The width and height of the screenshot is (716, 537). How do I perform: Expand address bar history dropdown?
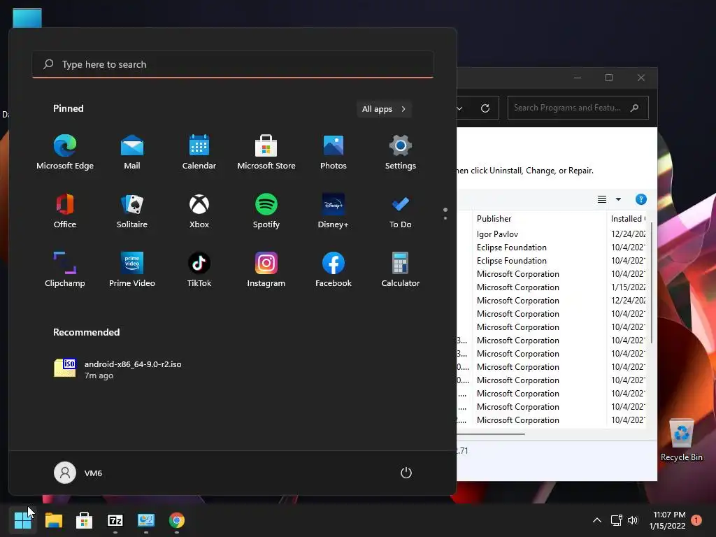point(460,108)
